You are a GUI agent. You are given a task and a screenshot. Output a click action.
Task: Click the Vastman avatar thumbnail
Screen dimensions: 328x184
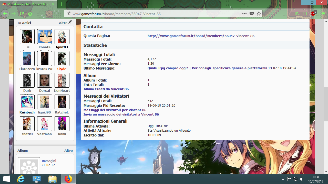[x=45, y=124]
